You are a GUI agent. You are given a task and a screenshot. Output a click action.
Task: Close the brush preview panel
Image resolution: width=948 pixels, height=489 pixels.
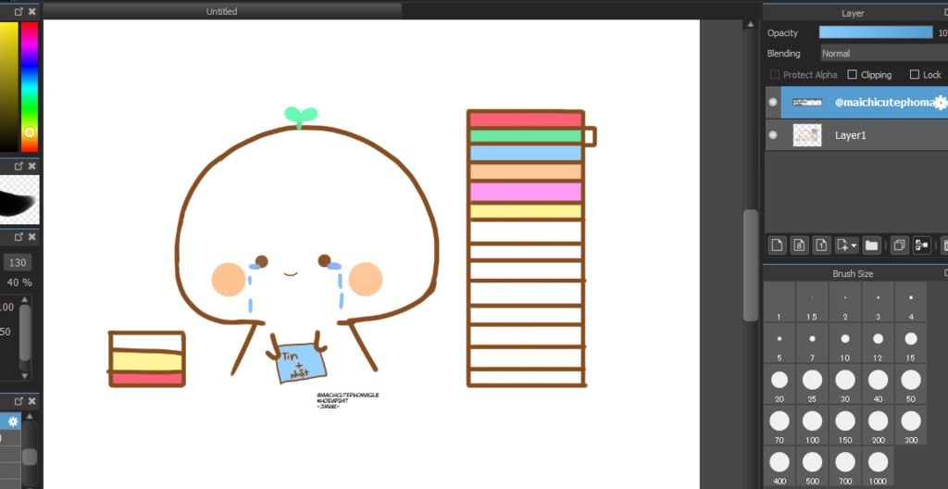32,166
